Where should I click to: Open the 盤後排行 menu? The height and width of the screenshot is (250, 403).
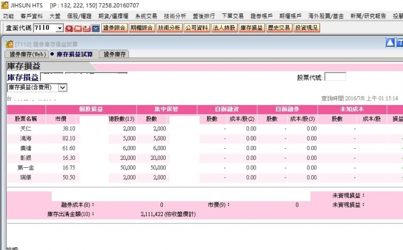tap(204, 16)
